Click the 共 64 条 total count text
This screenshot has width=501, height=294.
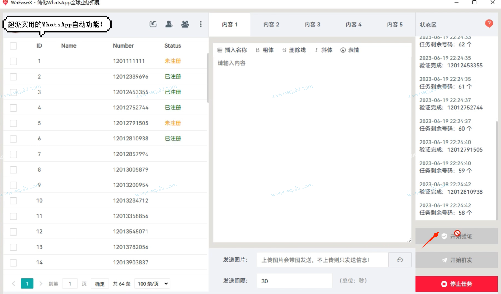(122, 284)
